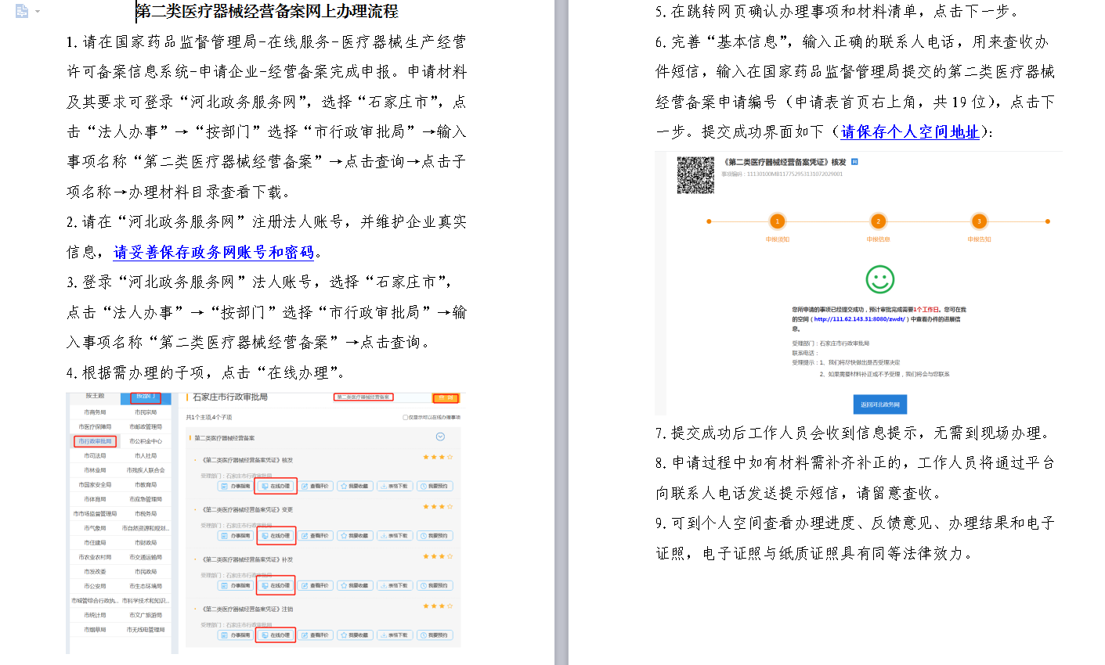Click the QR code image

[x=695, y=175]
